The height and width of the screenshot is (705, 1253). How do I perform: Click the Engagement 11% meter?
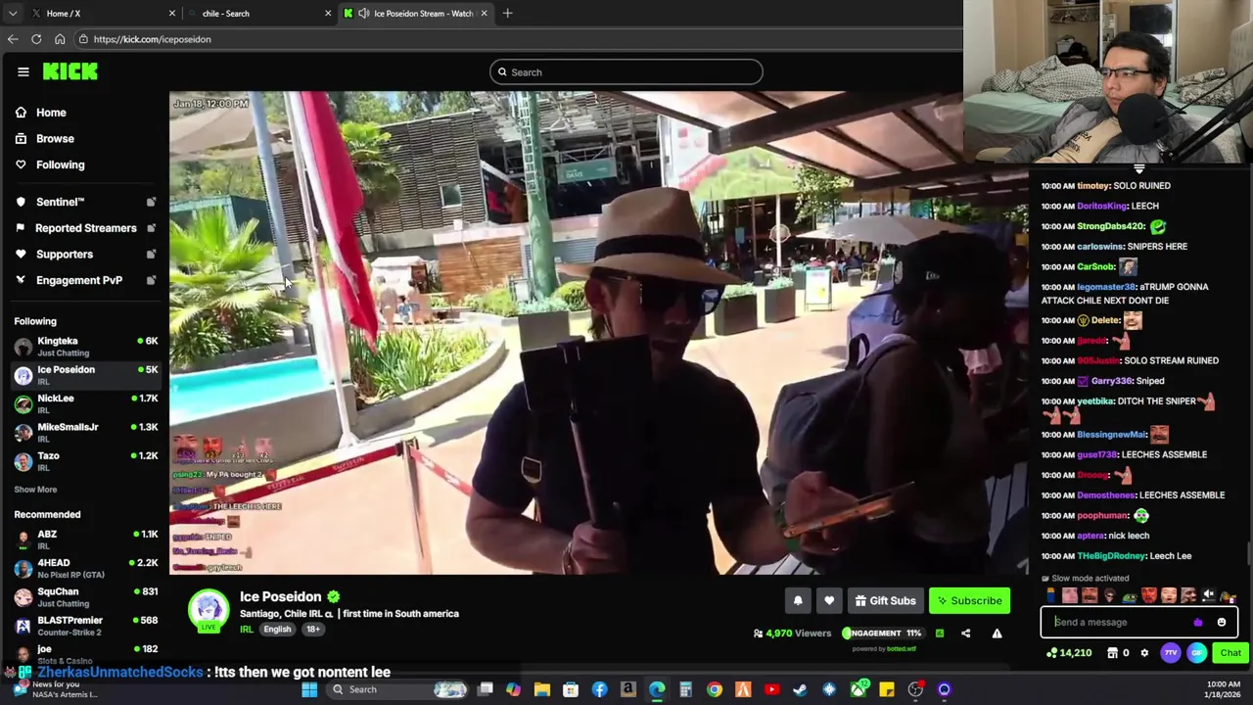coord(882,634)
